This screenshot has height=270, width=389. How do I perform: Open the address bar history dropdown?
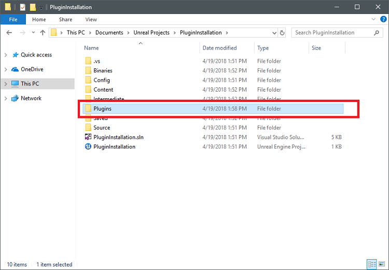tap(273, 33)
